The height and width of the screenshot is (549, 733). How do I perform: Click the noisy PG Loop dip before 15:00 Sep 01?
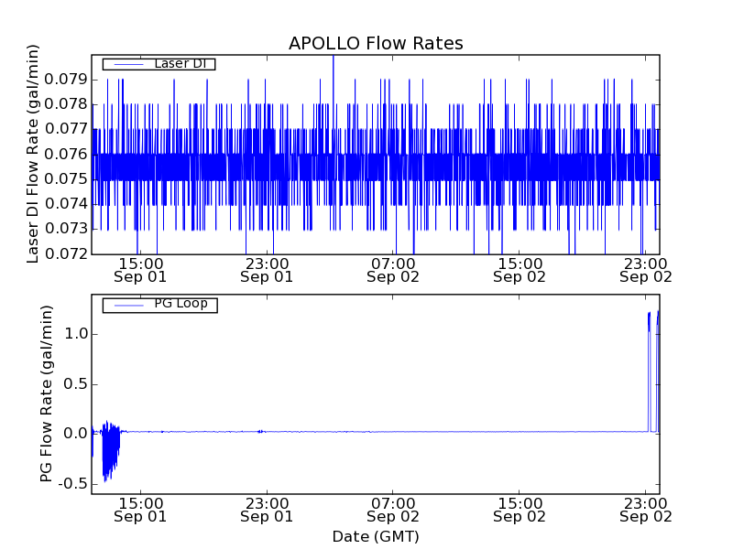click(108, 457)
